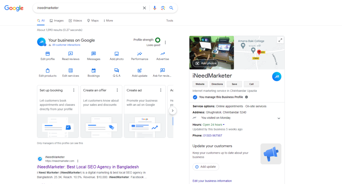This screenshot has height=184, width=342.
Task: Open phone number 01303-967987 link
Action: [213, 136]
